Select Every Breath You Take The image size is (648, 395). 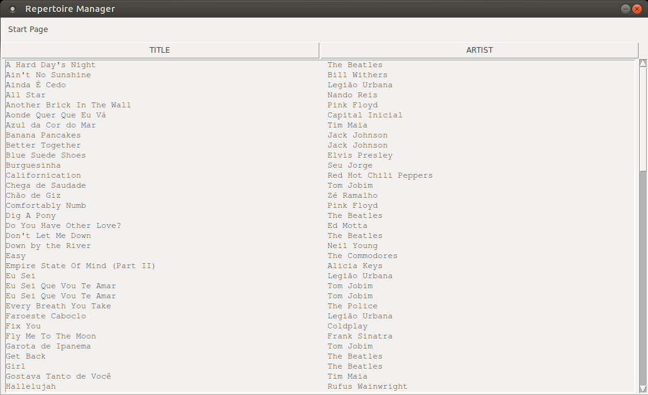(x=58, y=306)
